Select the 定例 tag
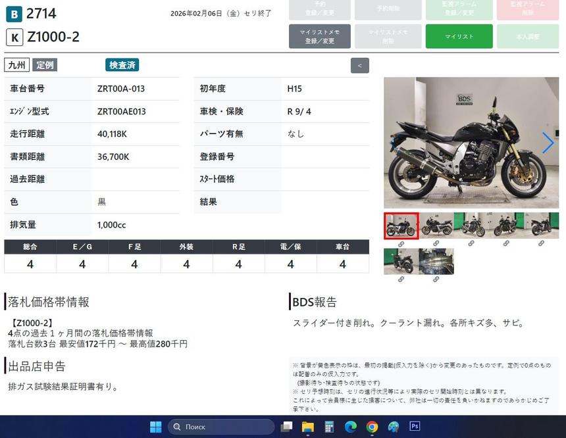The height and width of the screenshot is (438, 566). [45, 65]
